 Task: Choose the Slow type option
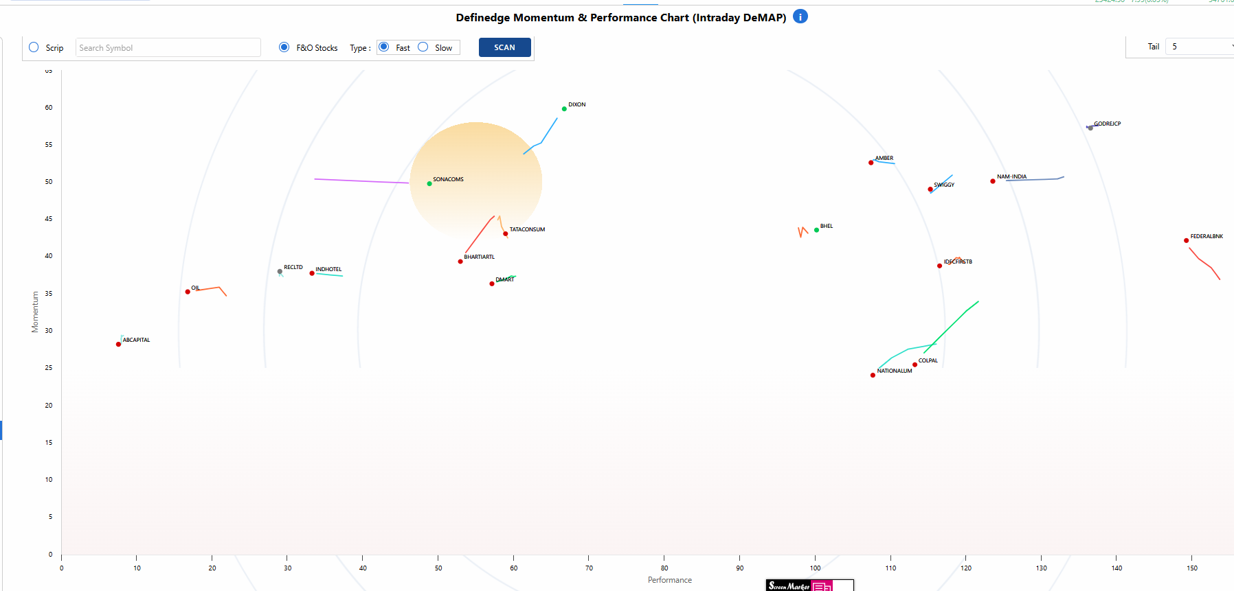(x=423, y=47)
